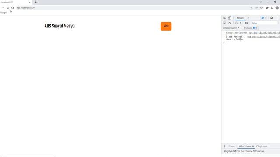The height and width of the screenshot is (157, 280).
Task: Click the Konsol temizlendi log message
Action: click(x=236, y=33)
